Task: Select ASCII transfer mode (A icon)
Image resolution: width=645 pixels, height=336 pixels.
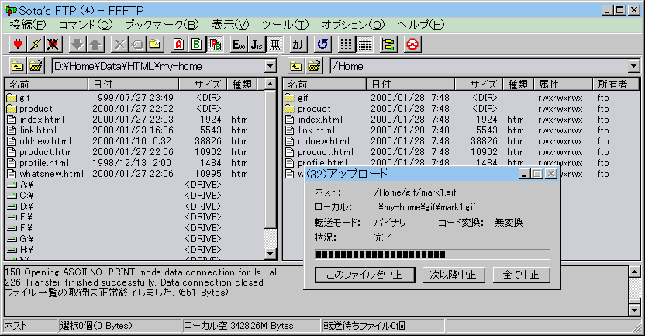Action: tap(179, 44)
